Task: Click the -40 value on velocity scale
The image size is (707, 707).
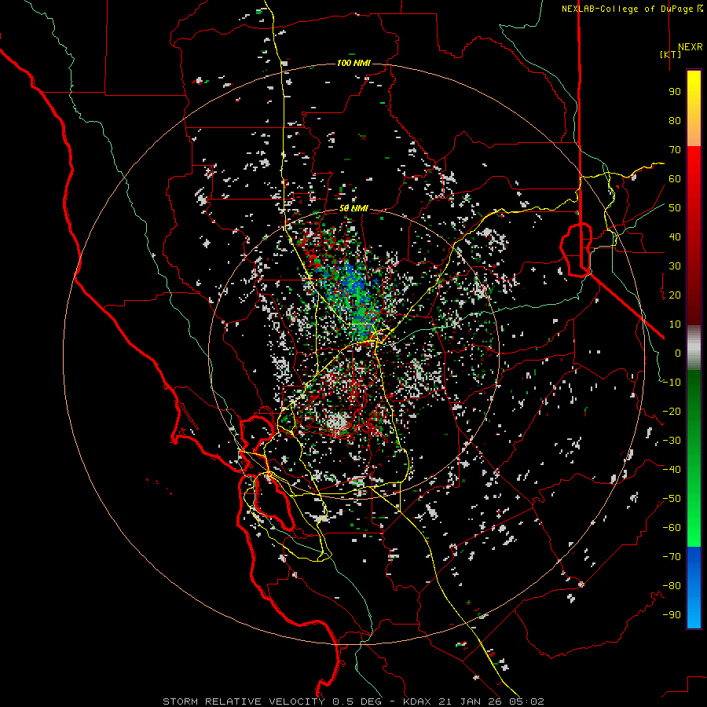Action: tap(672, 470)
